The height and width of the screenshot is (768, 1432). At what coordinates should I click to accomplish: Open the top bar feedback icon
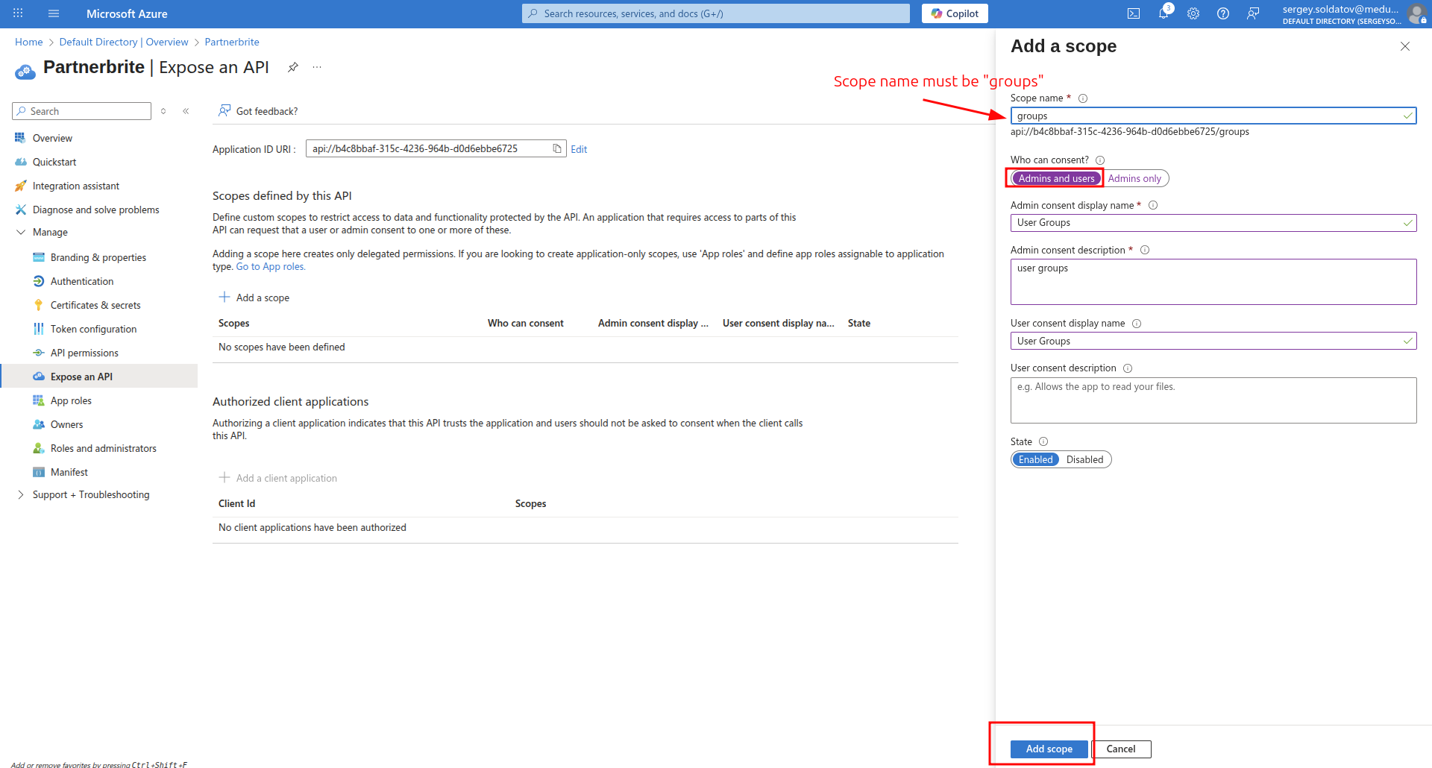tap(1253, 13)
